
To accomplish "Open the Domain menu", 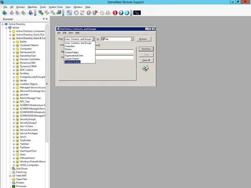I will point(20,7).
